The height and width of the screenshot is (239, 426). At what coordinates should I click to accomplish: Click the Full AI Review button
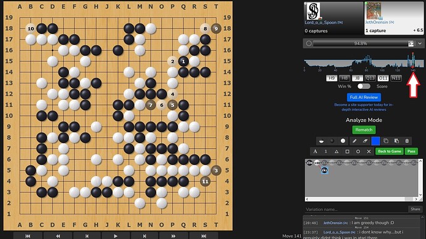click(364, 97)
